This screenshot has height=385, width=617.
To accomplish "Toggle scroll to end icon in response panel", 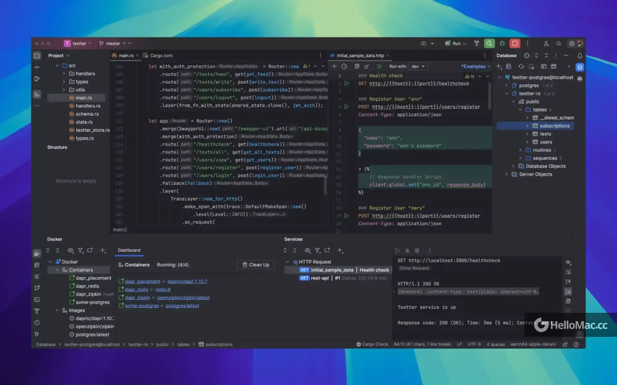I will pyautogui.click(x=568, y=292).
